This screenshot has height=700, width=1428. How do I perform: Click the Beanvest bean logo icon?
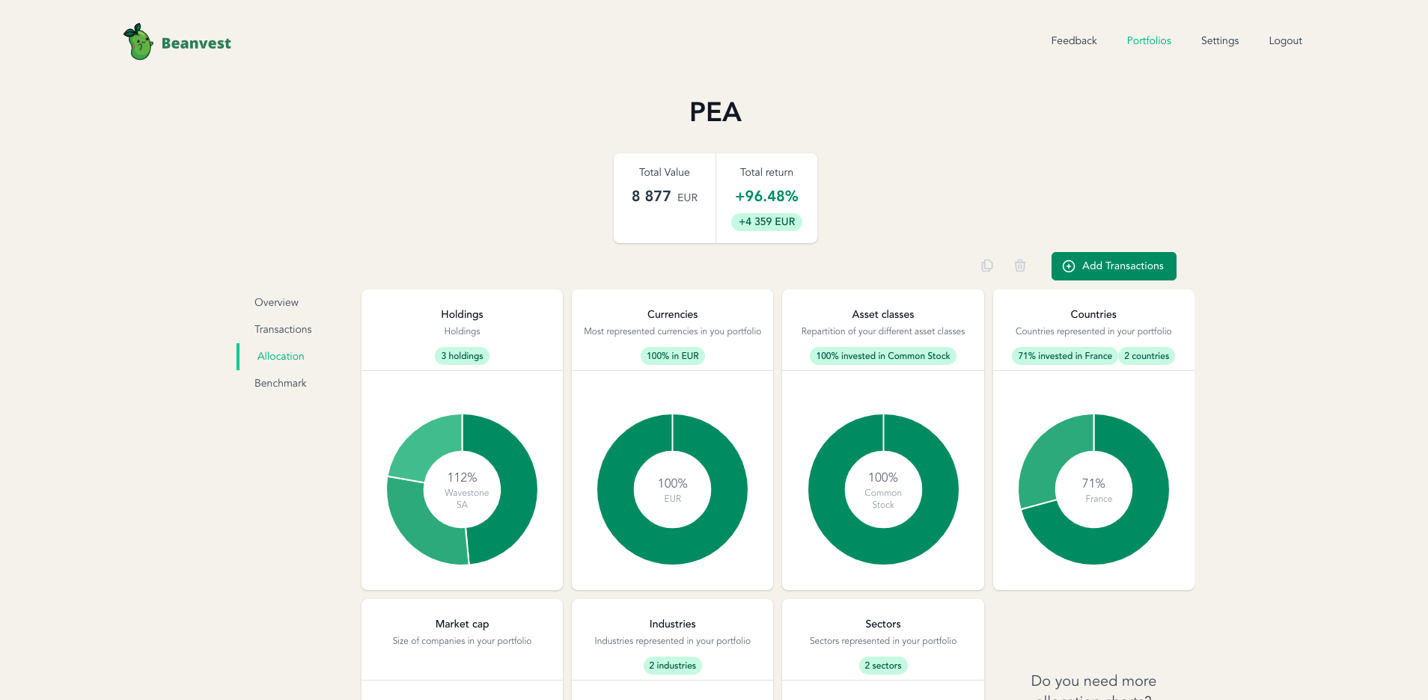(x=138, y=42)
